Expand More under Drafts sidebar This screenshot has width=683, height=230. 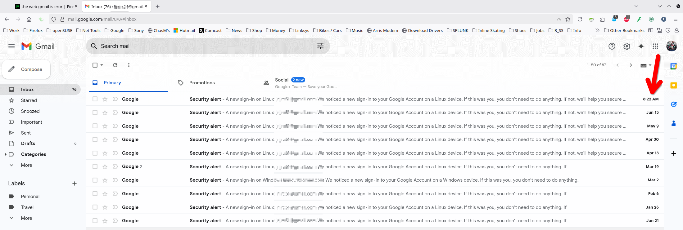(x=26, y=165)
